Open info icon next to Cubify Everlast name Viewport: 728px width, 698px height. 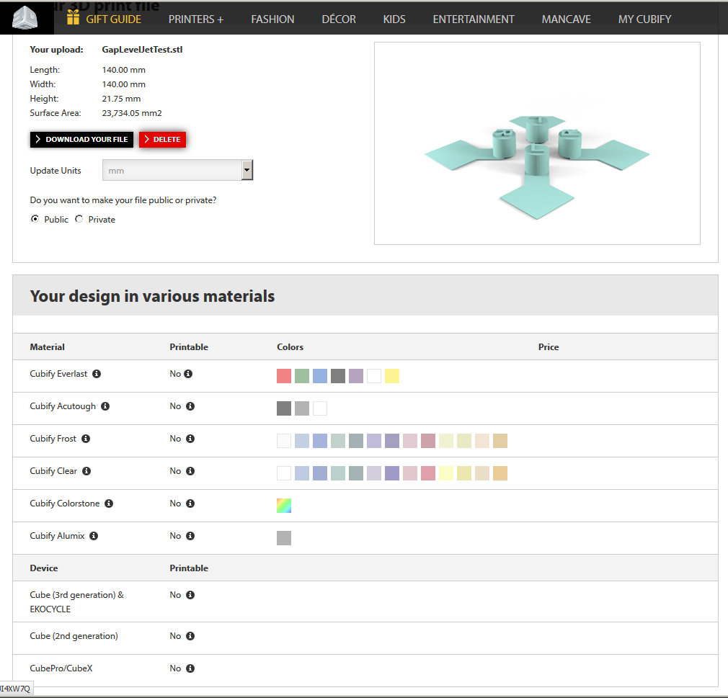[x=97, y=374]
